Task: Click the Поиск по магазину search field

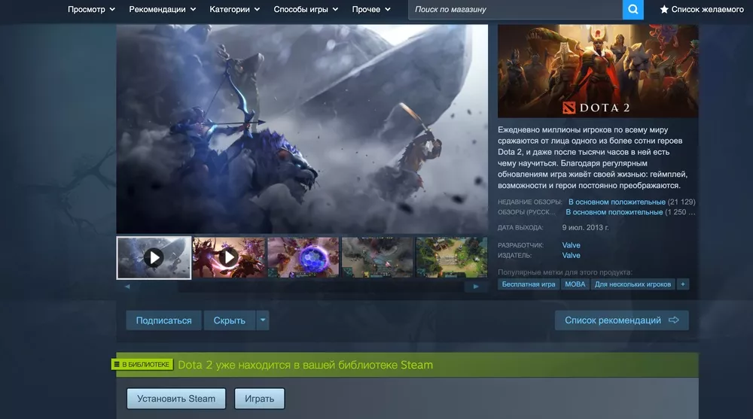Action: [515, 9]
